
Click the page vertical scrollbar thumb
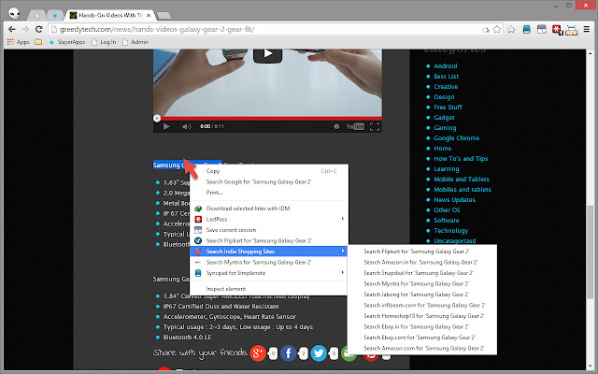pos(591,252)
